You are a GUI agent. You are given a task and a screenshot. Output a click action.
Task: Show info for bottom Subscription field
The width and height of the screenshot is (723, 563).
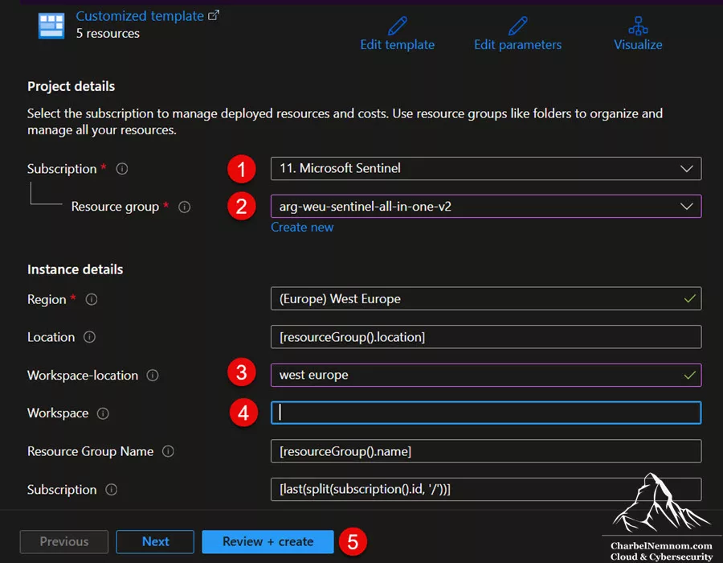point(112,490)
